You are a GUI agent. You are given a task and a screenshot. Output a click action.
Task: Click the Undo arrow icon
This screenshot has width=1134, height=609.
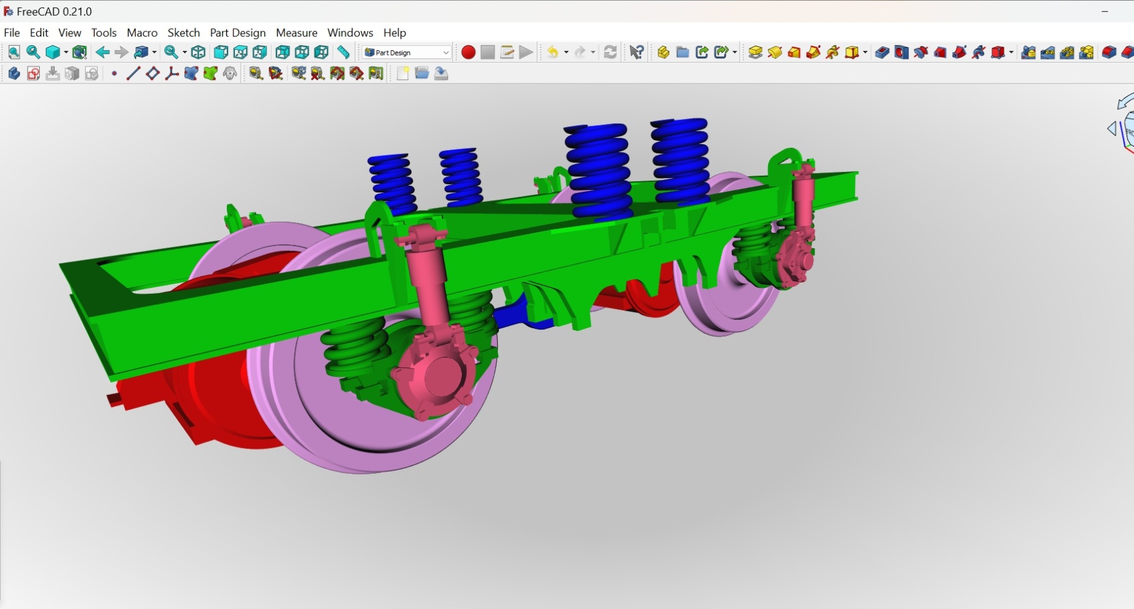[x=553, y=52]
